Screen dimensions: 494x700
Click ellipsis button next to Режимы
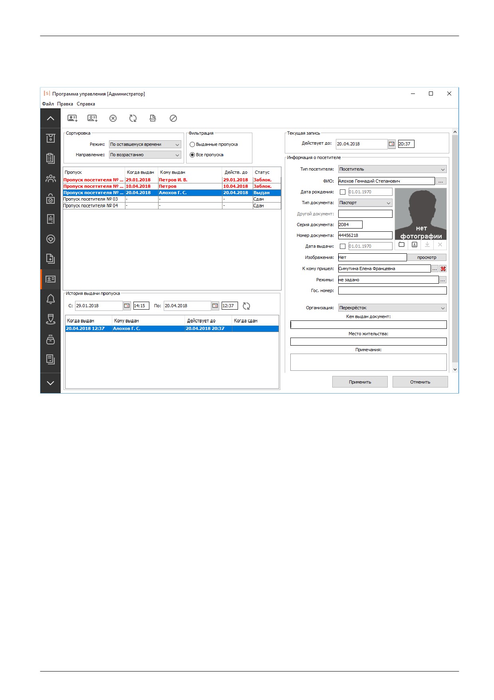tap(442, 280)
